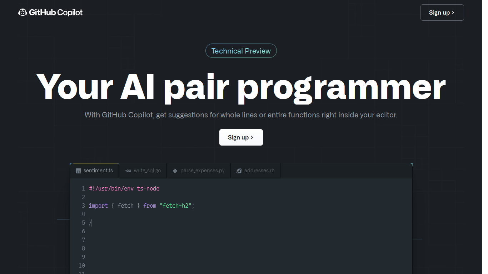Viewport: 488px width, 274px height.
Task: Click the "from" keyword on line 3
Action: [x=150, y=205]
